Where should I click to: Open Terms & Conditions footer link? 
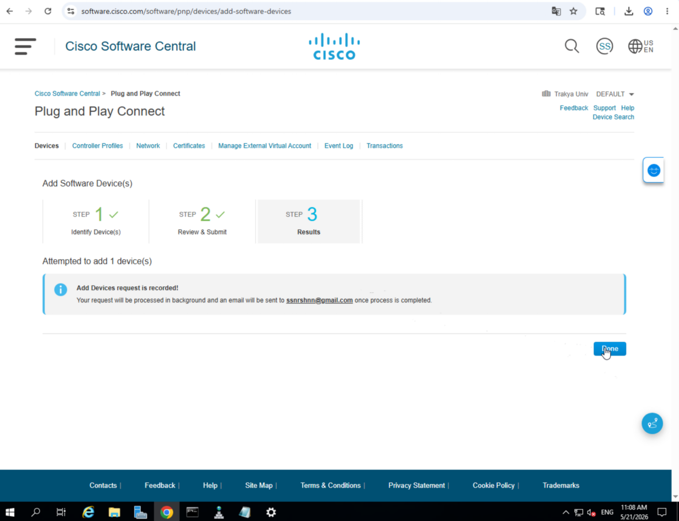tap(330, 486)
